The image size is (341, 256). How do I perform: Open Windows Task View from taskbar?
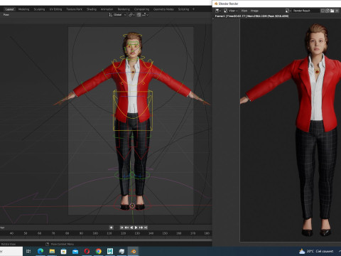click(28, 251)
